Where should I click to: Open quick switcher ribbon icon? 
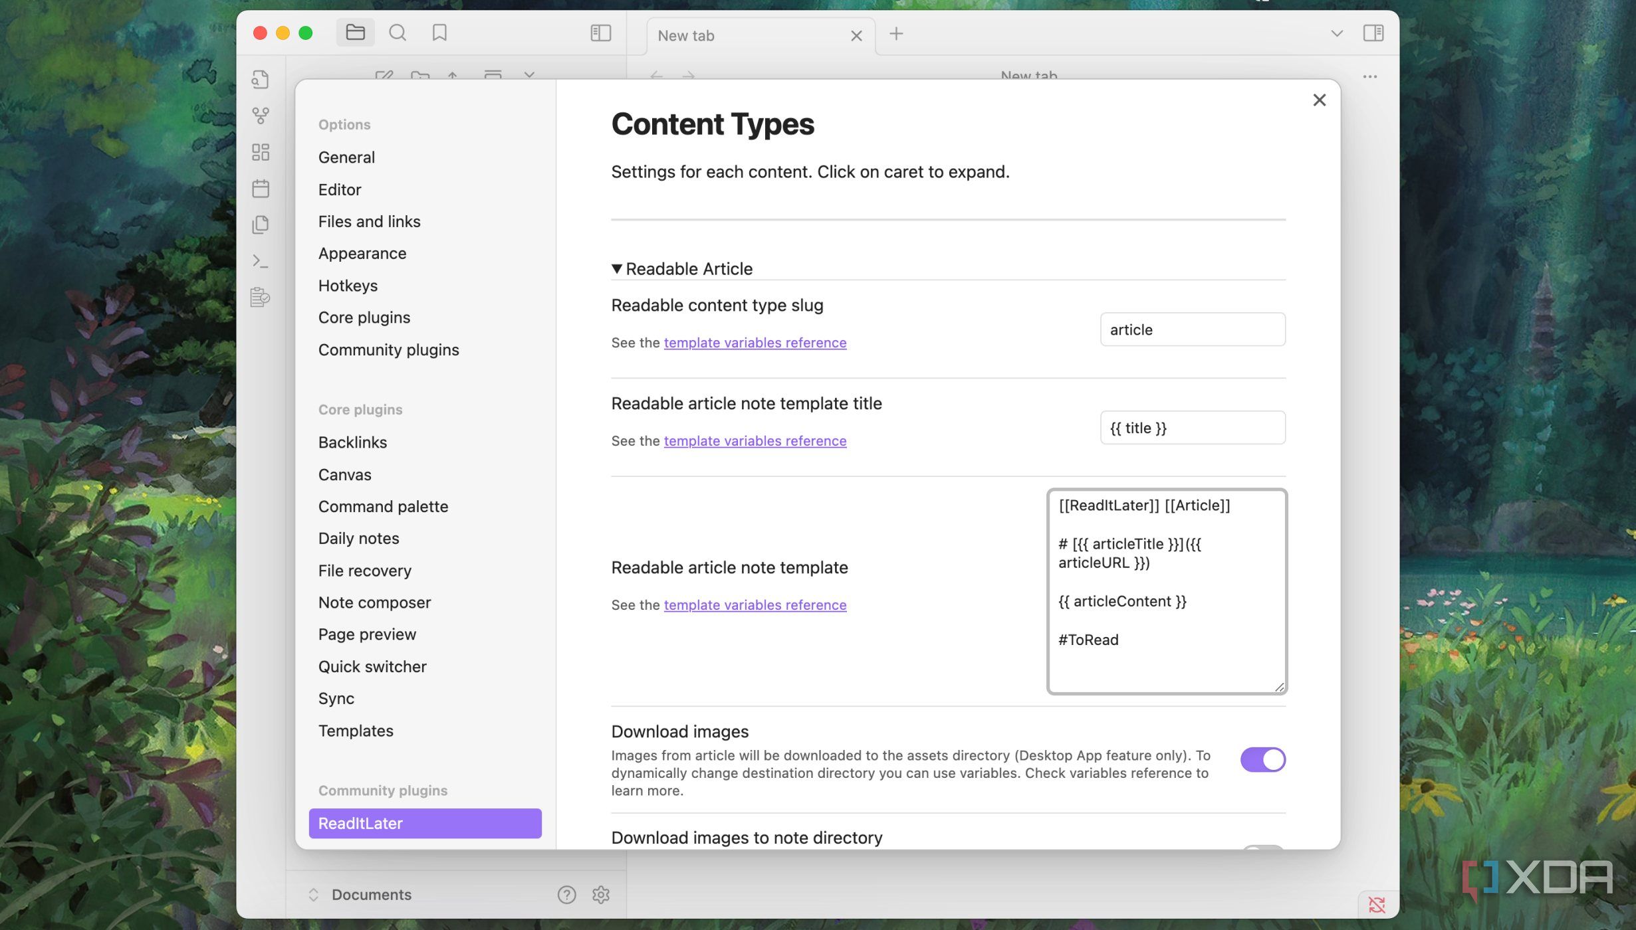(261, 80)
